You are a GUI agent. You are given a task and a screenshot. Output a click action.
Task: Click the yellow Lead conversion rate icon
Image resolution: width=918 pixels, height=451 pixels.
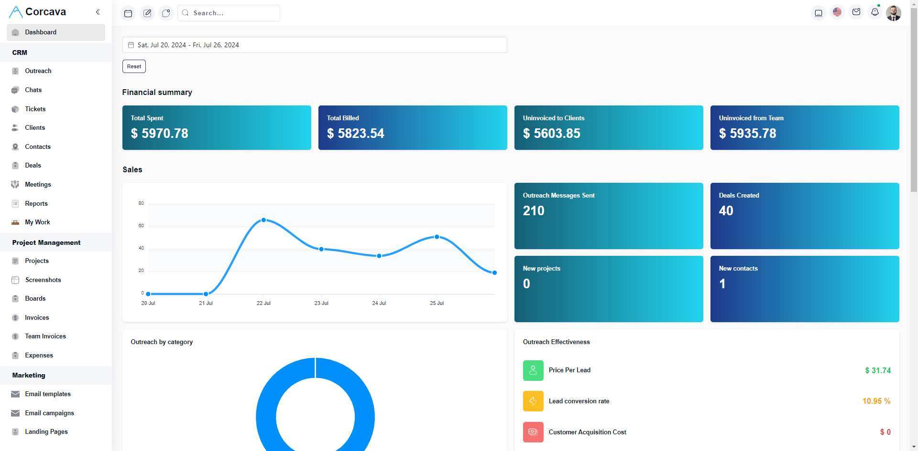pyautogui.click(x=533, y=401)
